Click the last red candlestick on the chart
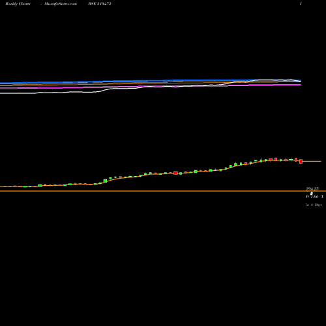The width and height of the screenshot is (326, 326). coord(301,161)
